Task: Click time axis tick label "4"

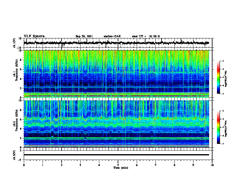Action: (99, 165)
